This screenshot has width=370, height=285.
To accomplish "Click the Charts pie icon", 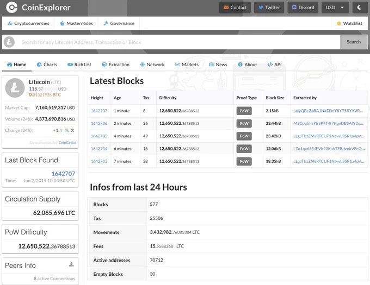I will 39,65.
